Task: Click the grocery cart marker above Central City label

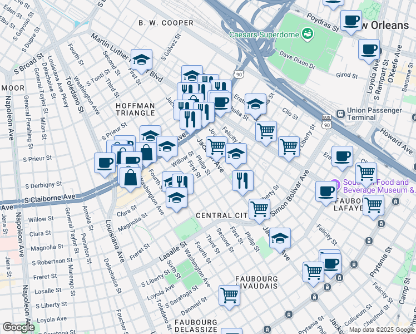Action: (259, 209)
